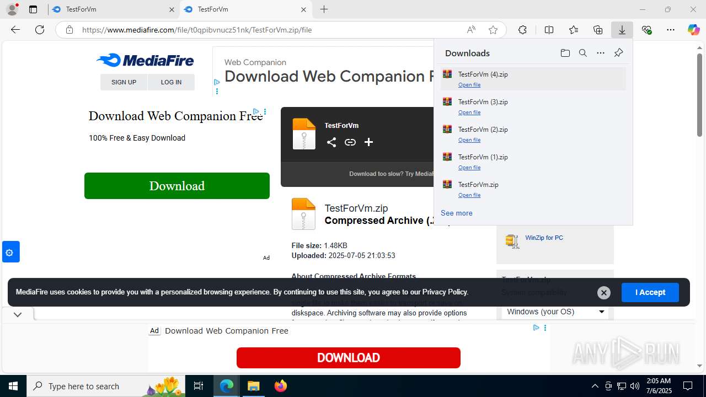Click the share icon for TestForVm
This screenshot has height=397, width=706.
(331, 142)
